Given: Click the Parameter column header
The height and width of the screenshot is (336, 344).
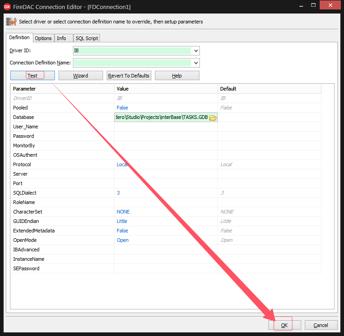Looking at the screenshot, I should 62,89.
